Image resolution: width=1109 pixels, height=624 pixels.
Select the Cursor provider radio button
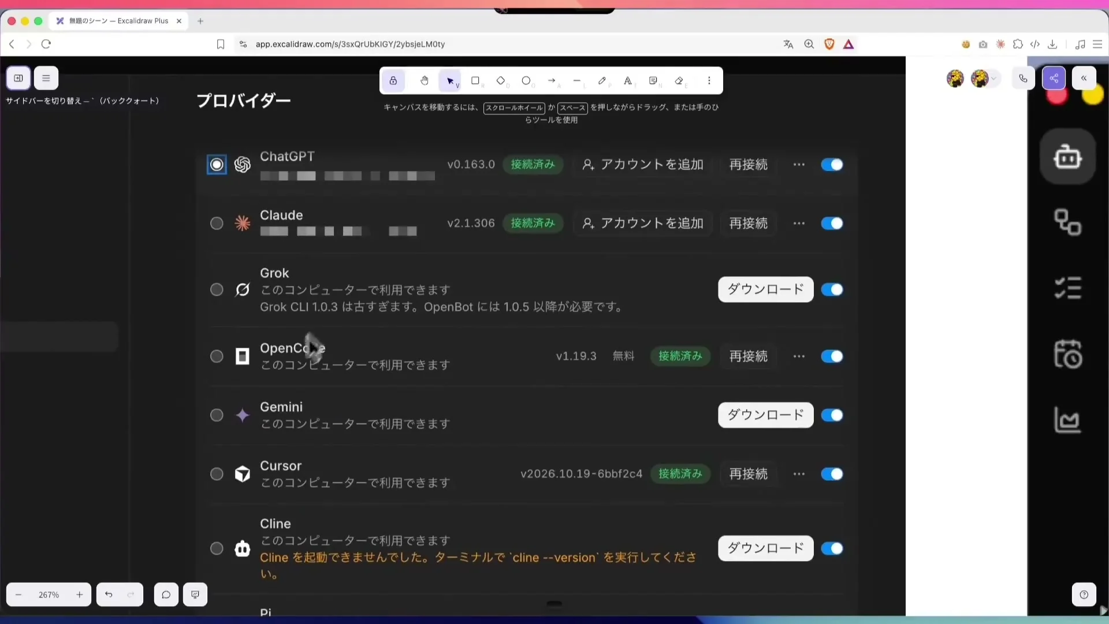pos(217,474)
